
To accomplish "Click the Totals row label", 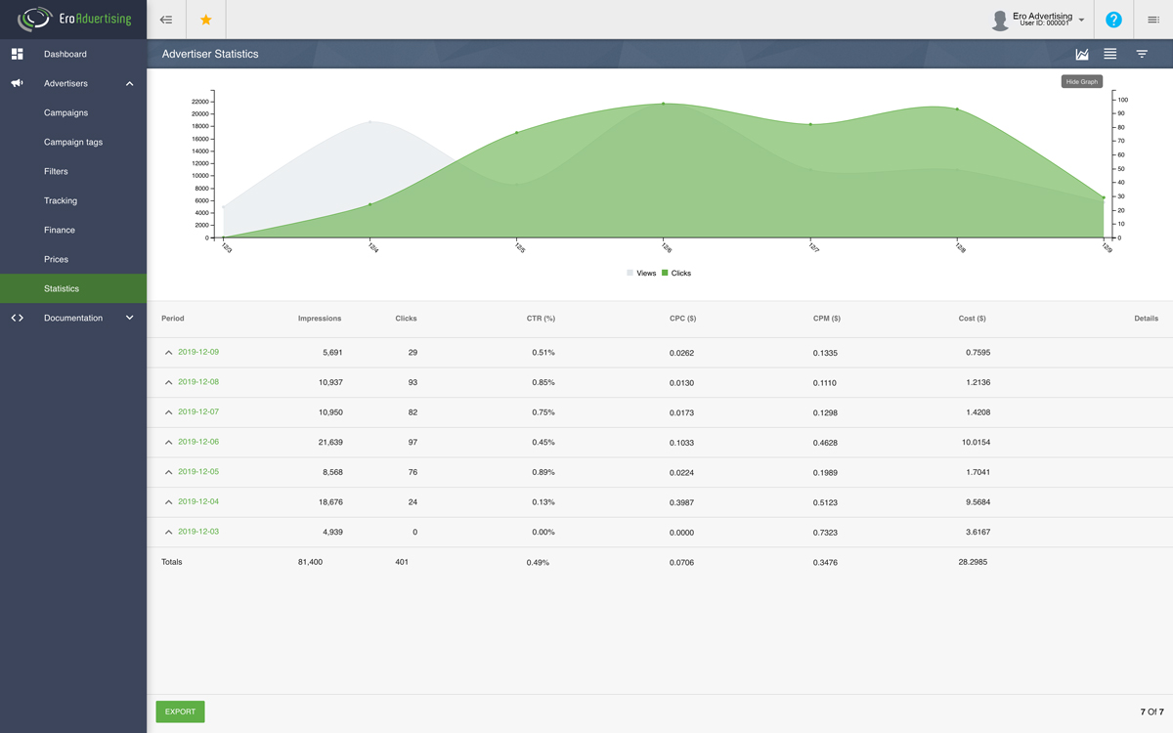I will click(x=172, y=562).
